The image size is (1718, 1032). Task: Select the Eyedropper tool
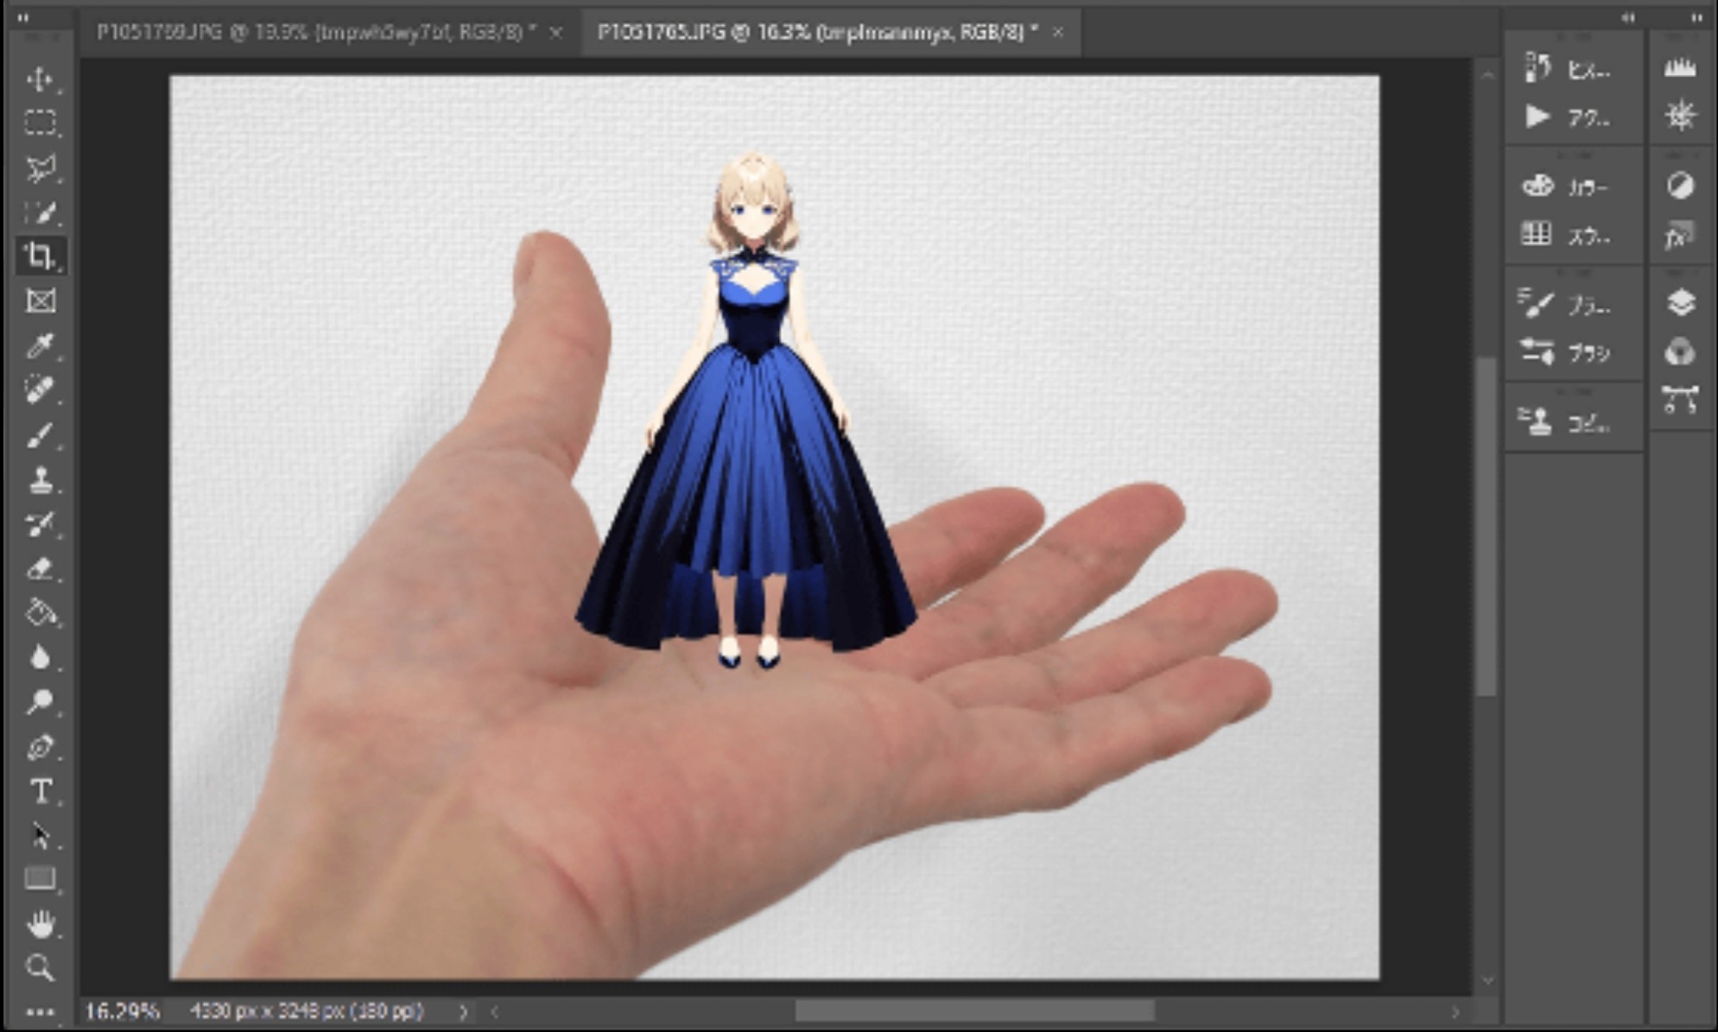40,345
